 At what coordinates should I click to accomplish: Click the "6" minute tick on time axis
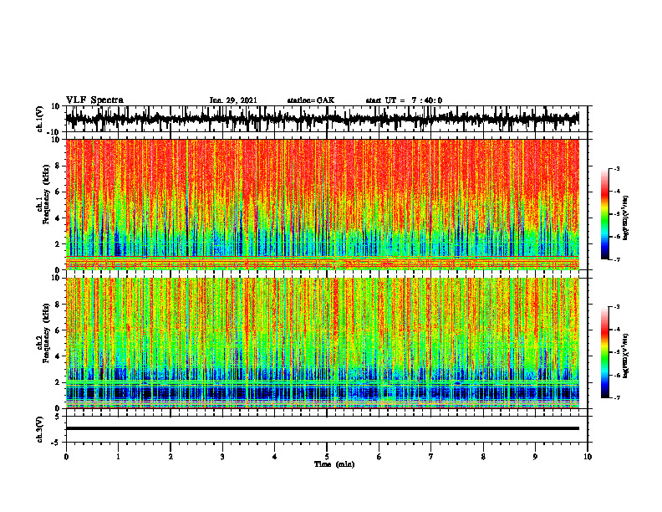[x=379, y=457]
